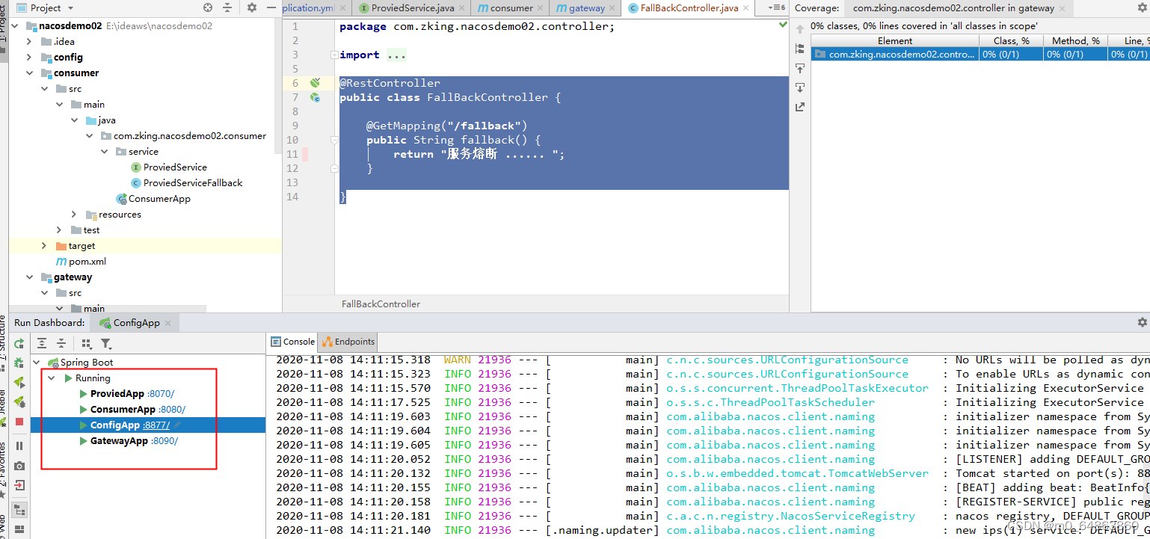Click the Coverage export report icon
Viewport: 1150px width, 539px height.
click(800, 107)
